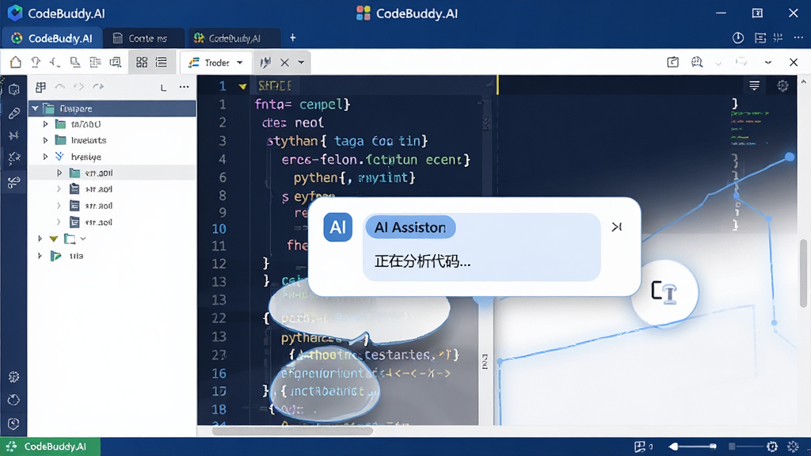Viewport: 811px width, 456px height.
Task: Click the AI square icon in assistant popup
Action: pyautogui.click(x=337, y=227)
